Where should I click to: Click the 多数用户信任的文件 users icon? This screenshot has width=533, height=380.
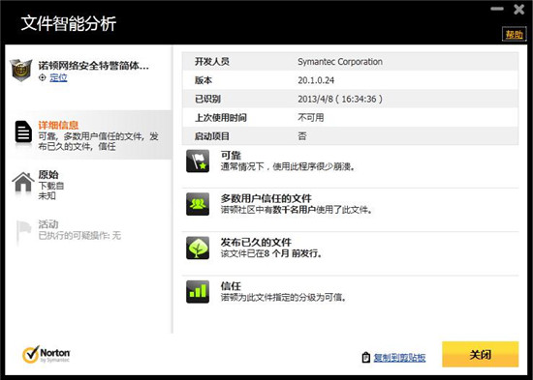[198, 204]
